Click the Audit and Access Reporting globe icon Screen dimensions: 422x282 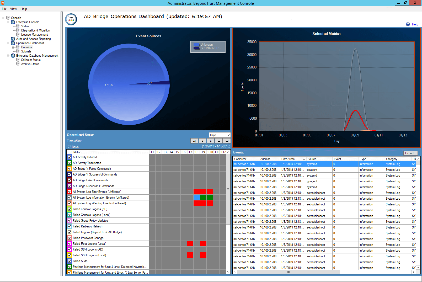(x=13, y=39)
